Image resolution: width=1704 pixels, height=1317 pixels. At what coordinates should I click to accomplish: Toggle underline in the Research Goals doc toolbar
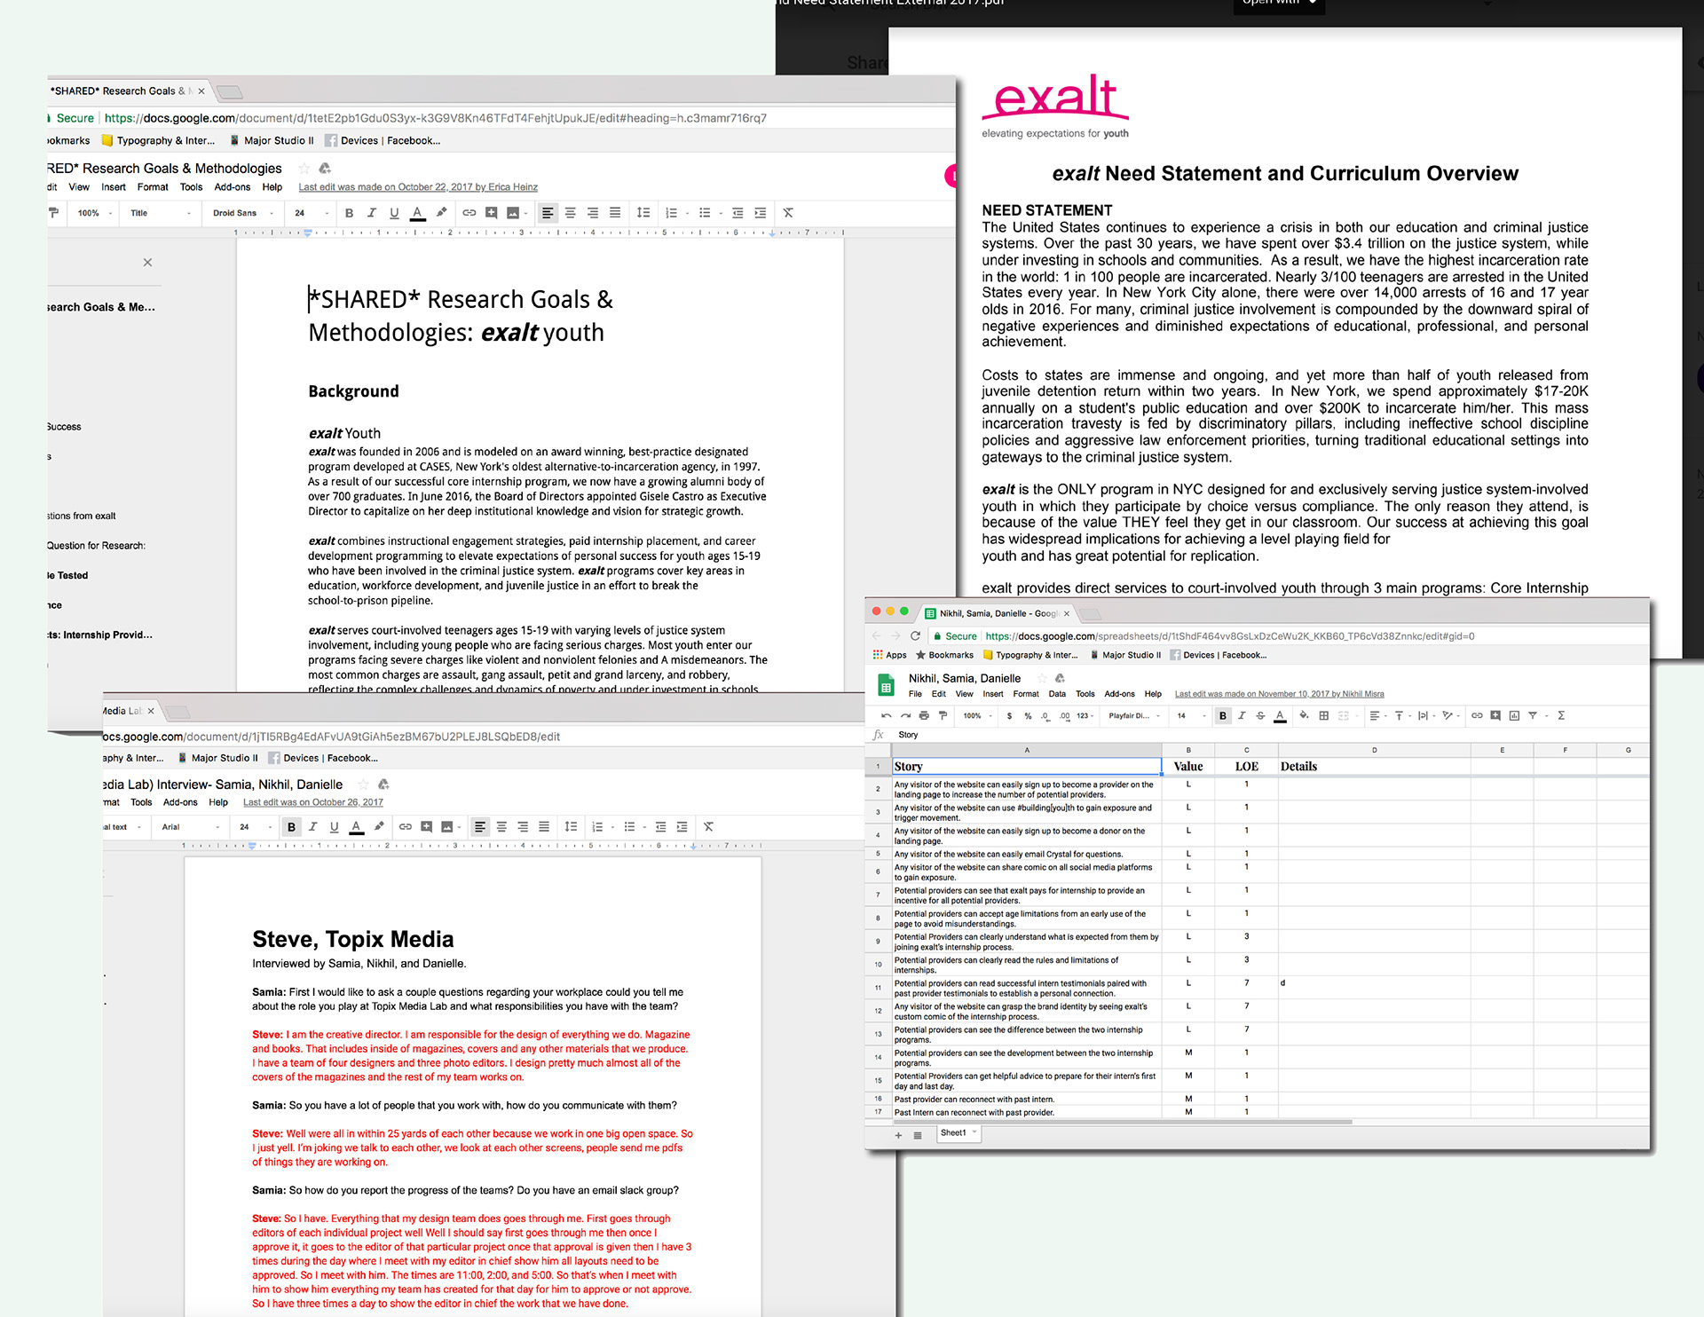point(394,213)
